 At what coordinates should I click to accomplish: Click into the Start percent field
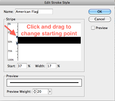pos(22,66)
